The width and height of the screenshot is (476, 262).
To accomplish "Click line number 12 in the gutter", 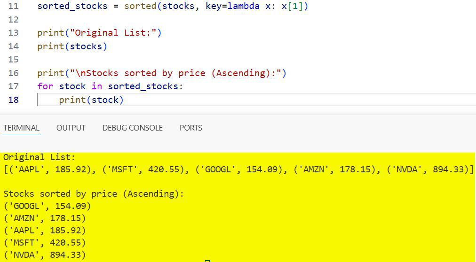I will 13,19.
